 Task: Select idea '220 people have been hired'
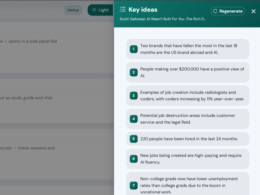coord(188,139)
